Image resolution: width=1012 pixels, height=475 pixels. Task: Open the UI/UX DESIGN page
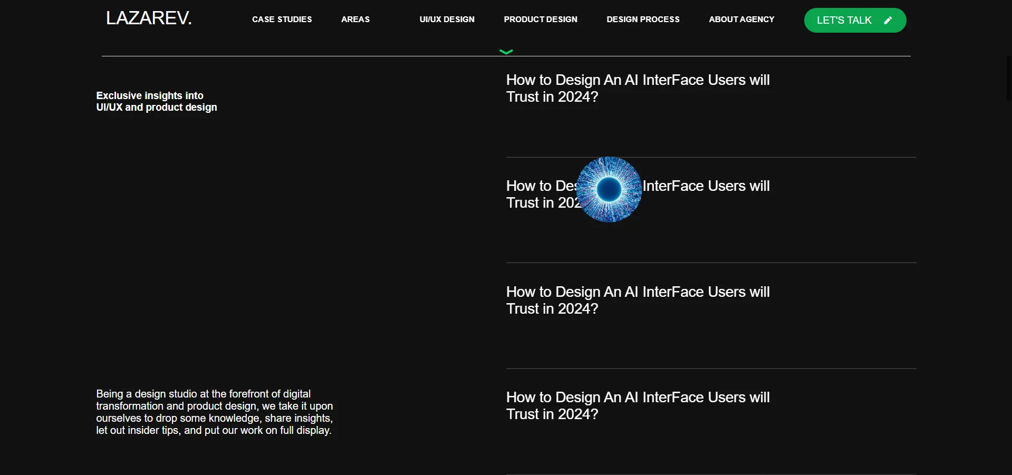pyautogui.click(x=446, y=19)
